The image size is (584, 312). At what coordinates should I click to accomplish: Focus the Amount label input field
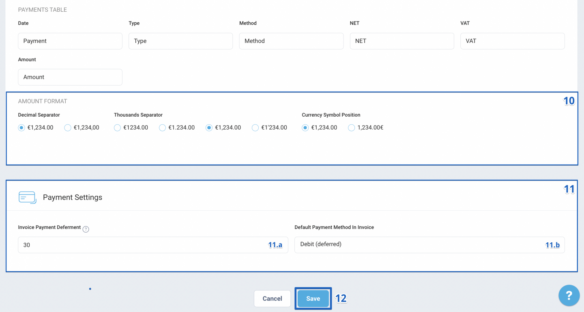tap(70, 77)
